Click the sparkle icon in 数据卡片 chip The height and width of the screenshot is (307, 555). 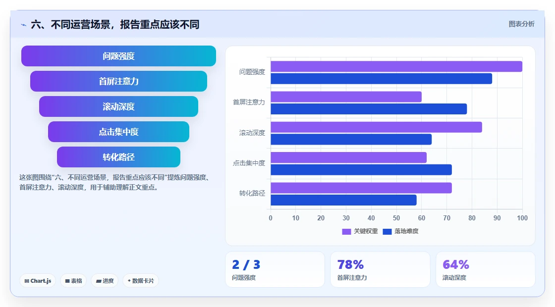pyautogui.click(x=129, y=281)
